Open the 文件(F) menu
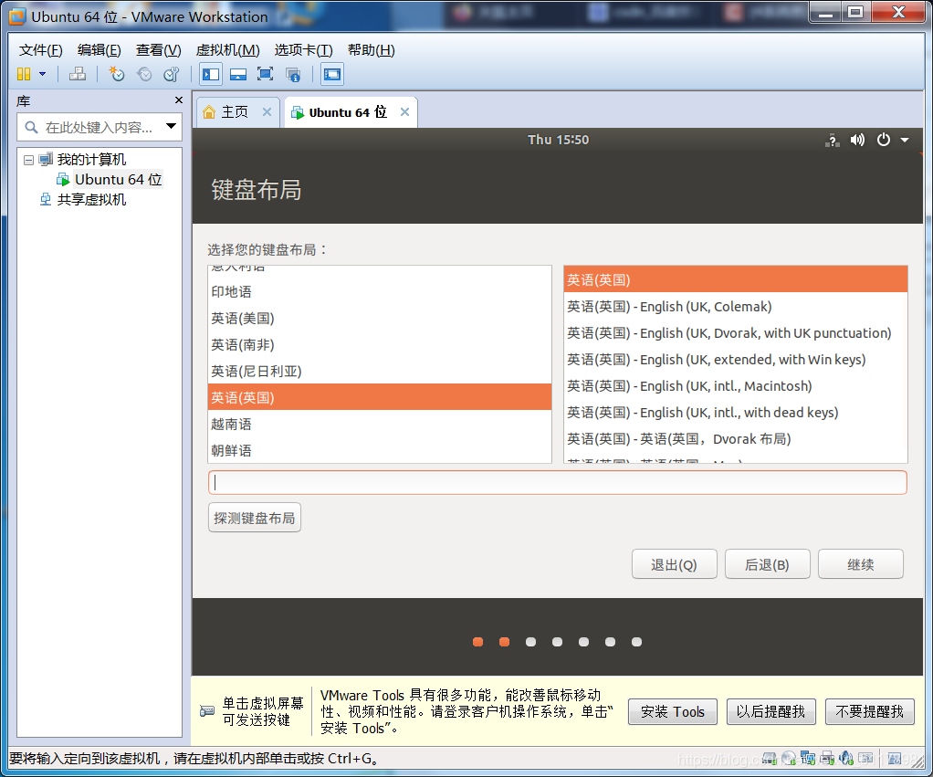Viewport: 933px width, 777px height. [40, 50]
